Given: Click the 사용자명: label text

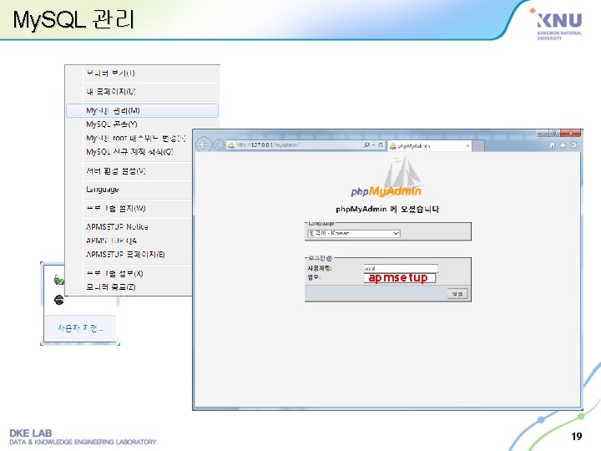Looking at the screenshot, I should pos(320,268).
